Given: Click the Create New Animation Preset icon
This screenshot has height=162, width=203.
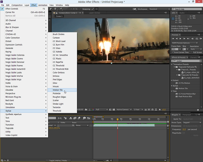Looking at the screenshot, I should (x=198, y=110).
